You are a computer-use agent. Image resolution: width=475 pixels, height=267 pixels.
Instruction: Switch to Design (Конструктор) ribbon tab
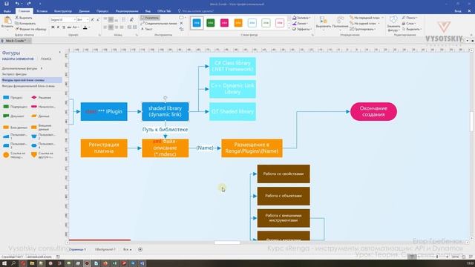coord(63,11)
